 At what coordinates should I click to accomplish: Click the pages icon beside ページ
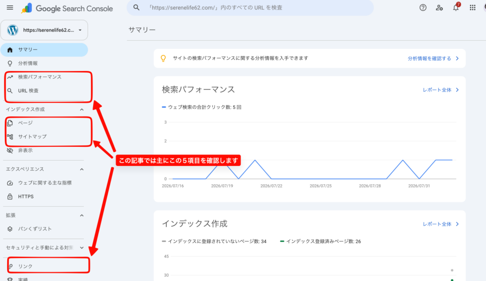tap(10, 123)
